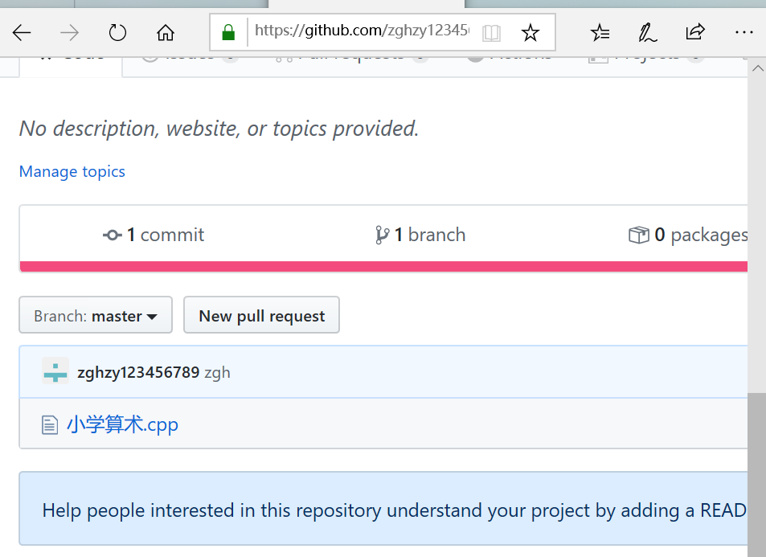The height and width of the screenshot is (557, 766).
Task: Open the browser more options ellipsis menu
Action: coord(743,32)
